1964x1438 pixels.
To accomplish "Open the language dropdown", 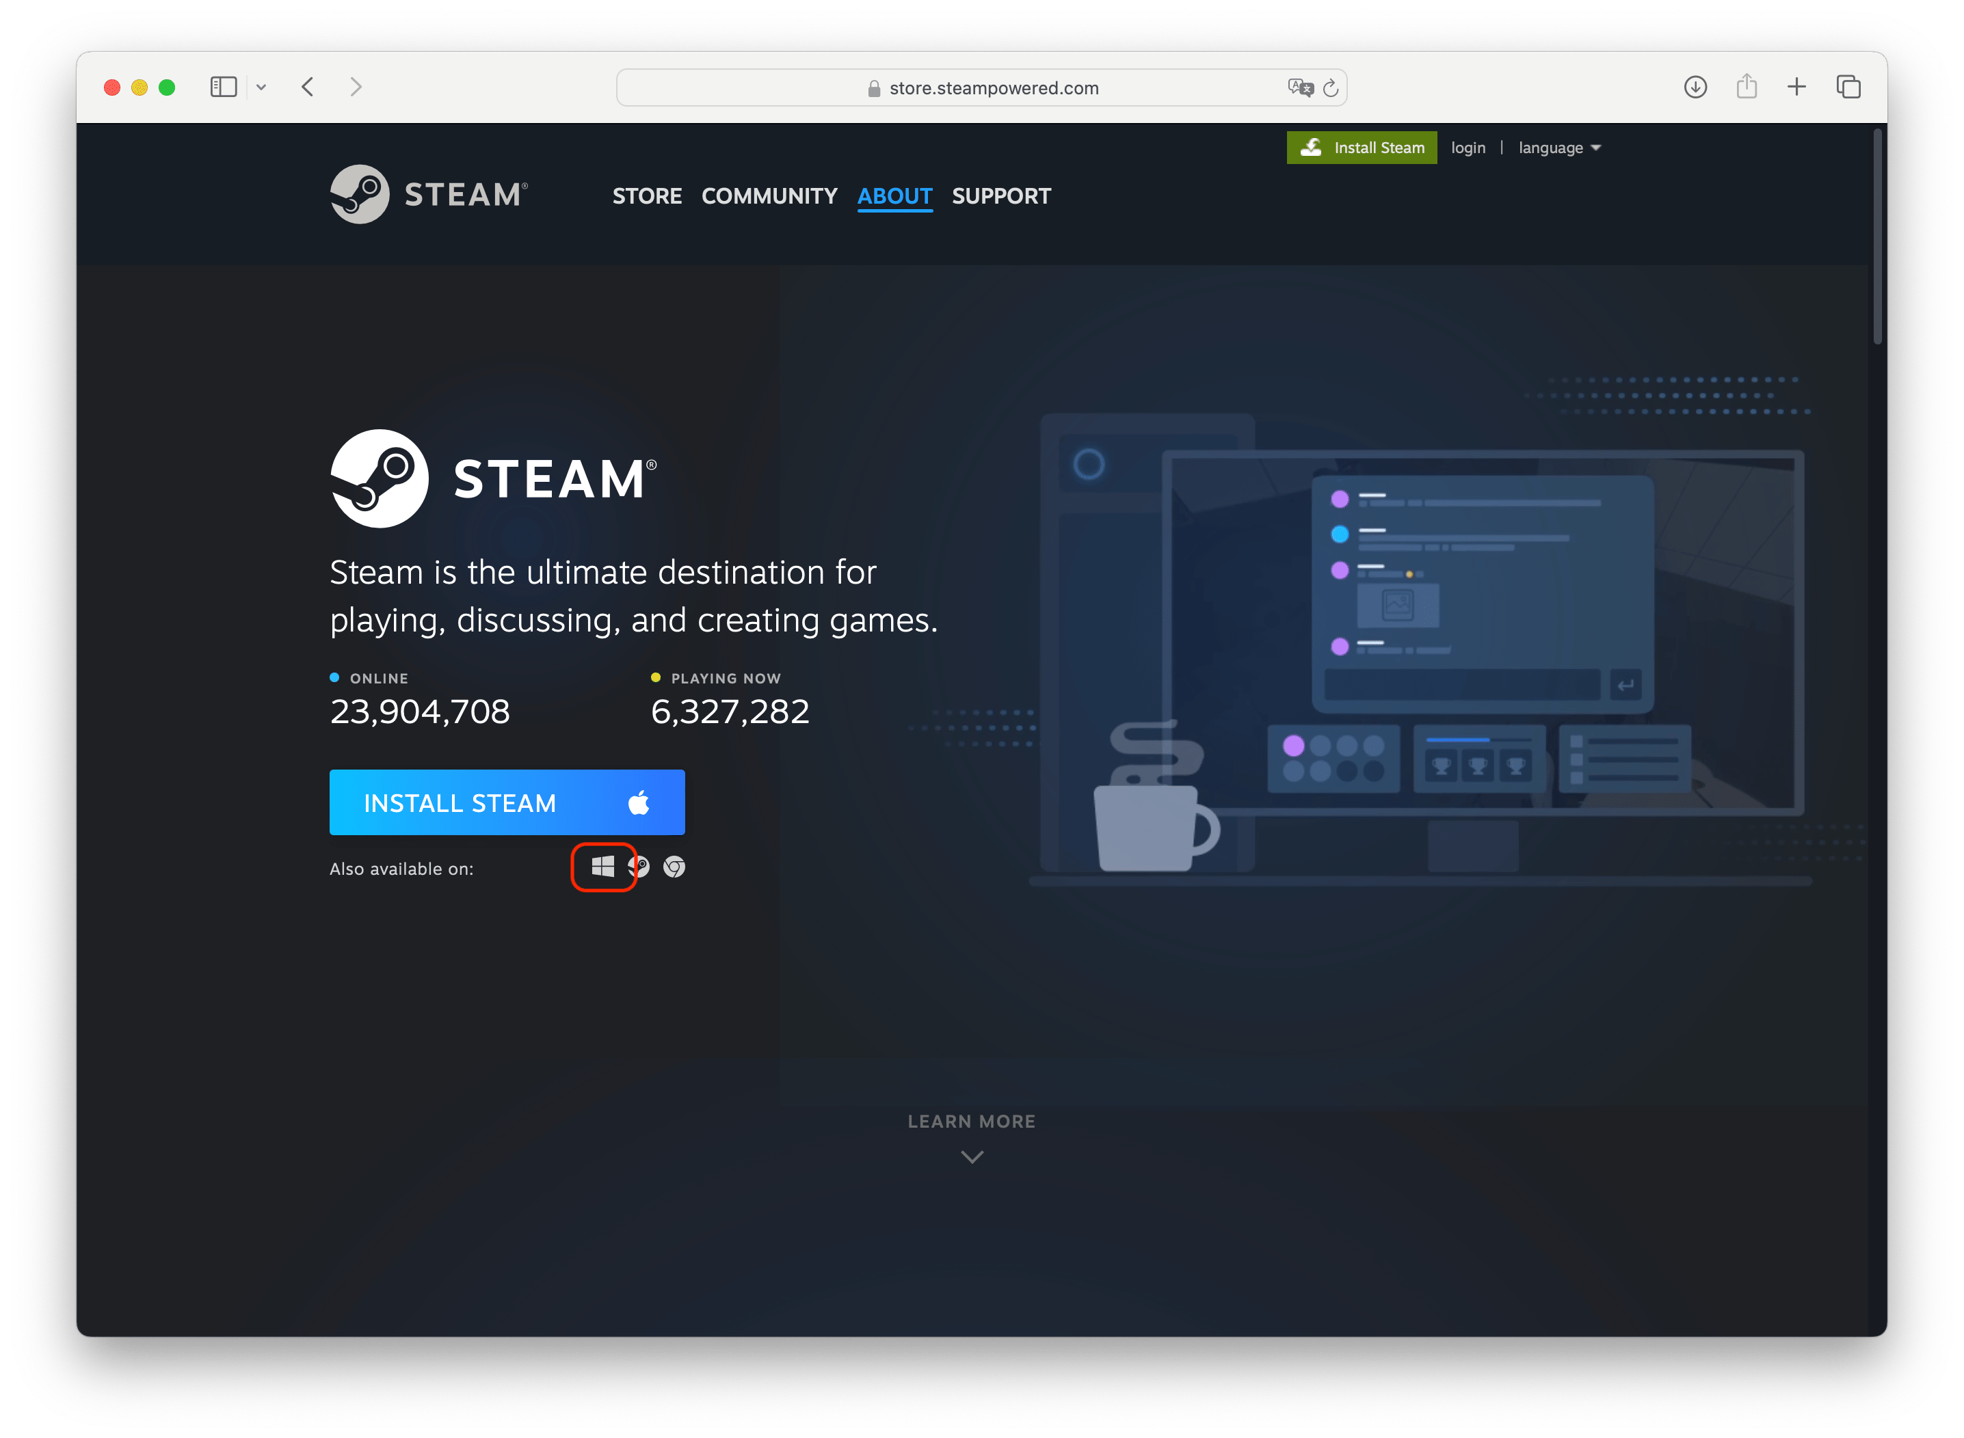I will pos(1558,147).
